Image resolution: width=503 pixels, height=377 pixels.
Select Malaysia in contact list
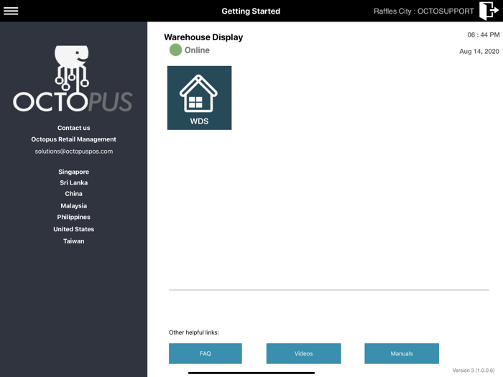point(74,206)
